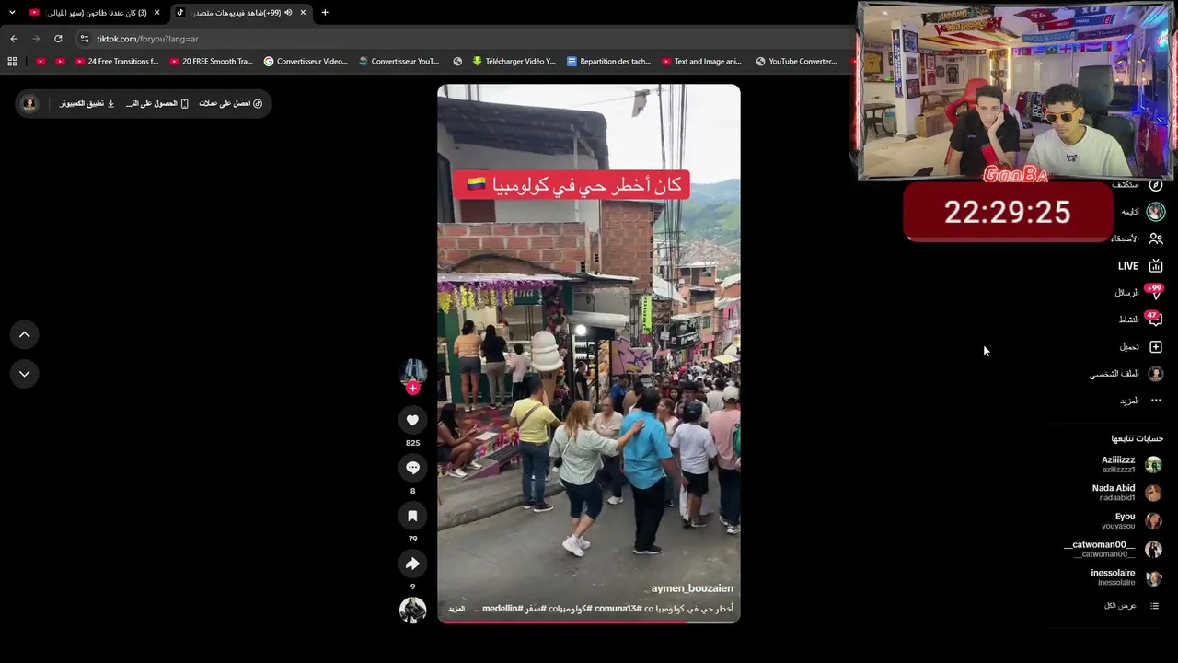
Task: Click the تطبيق الكمبيوتر desktop app button
Action: point(87,103)
